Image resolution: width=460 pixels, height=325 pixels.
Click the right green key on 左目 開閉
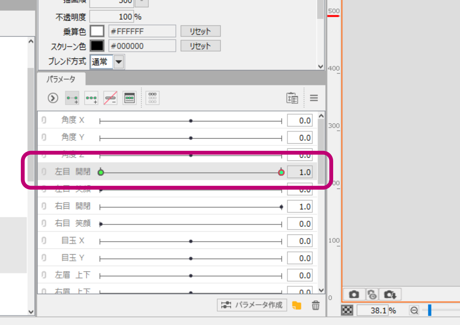click(x=281, y=173)
